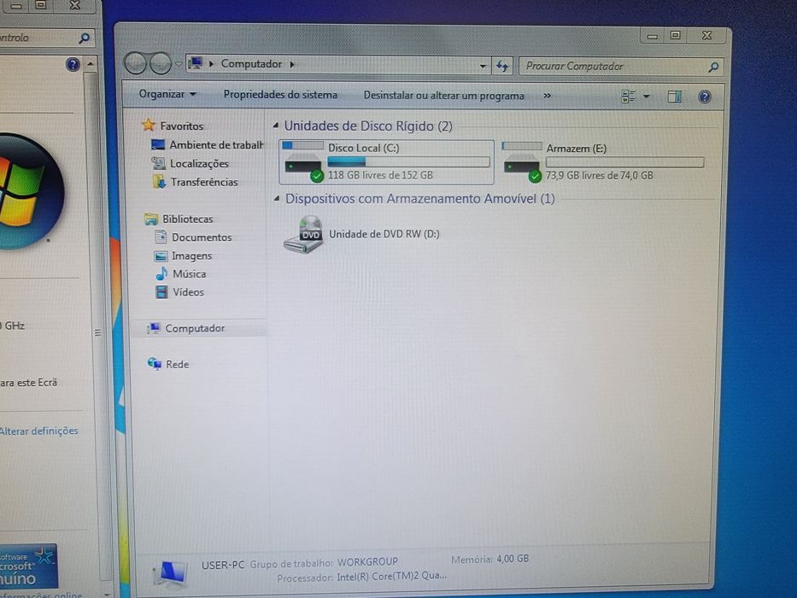
Task: Click the '73,9 GB livres de 74,0 GB' text
Action: [600, 175]
